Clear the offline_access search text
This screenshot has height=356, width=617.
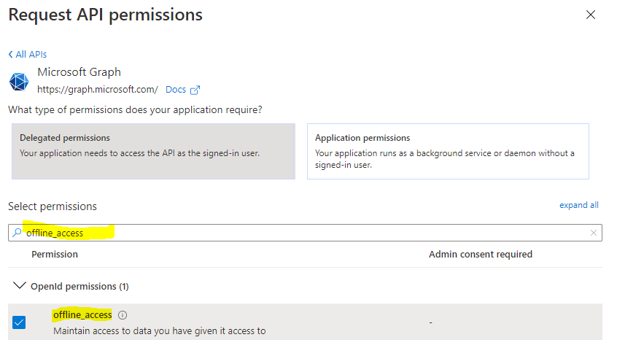(594, 233)
